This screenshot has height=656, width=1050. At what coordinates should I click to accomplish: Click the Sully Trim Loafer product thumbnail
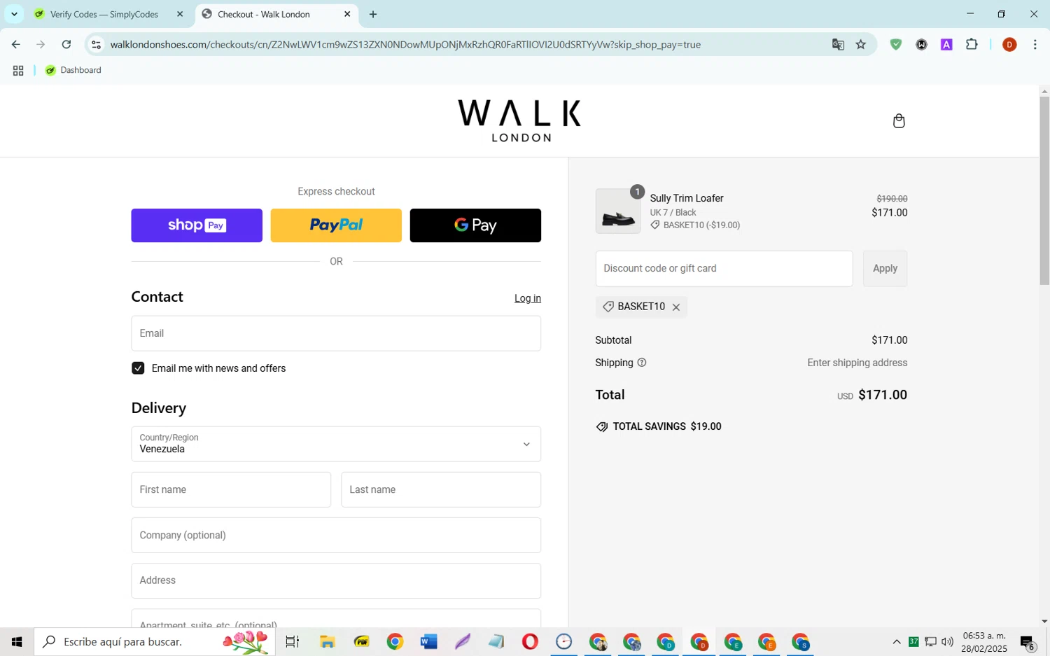(x=617, y=211)
